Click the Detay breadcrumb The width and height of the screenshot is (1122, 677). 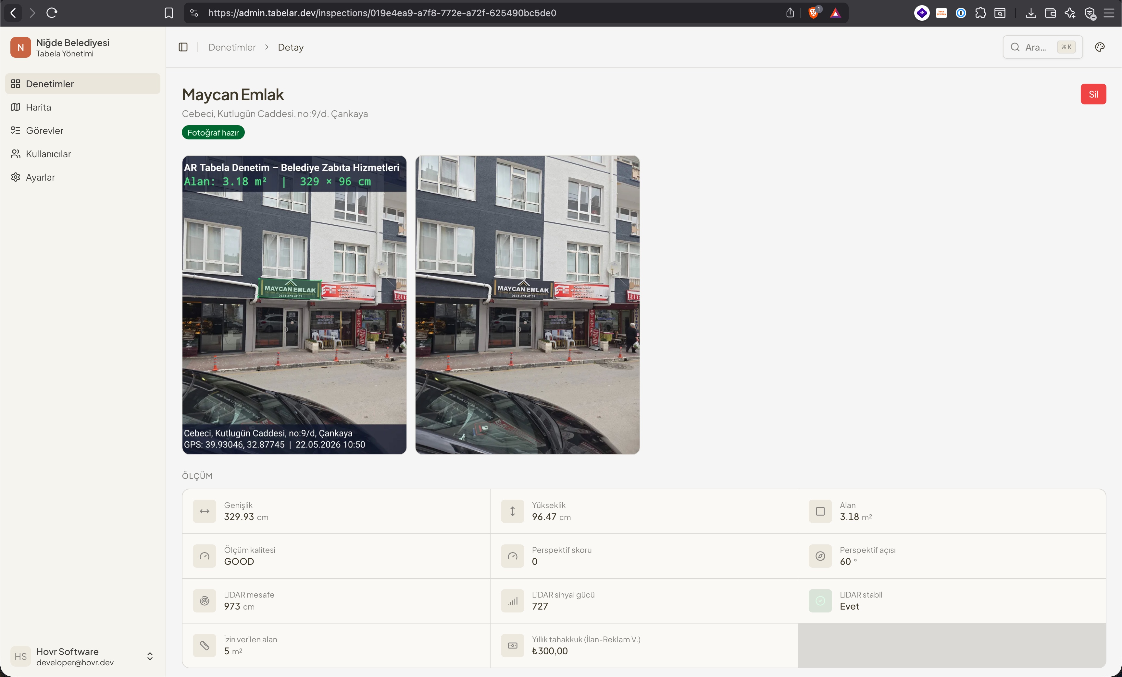click(291, 47)
